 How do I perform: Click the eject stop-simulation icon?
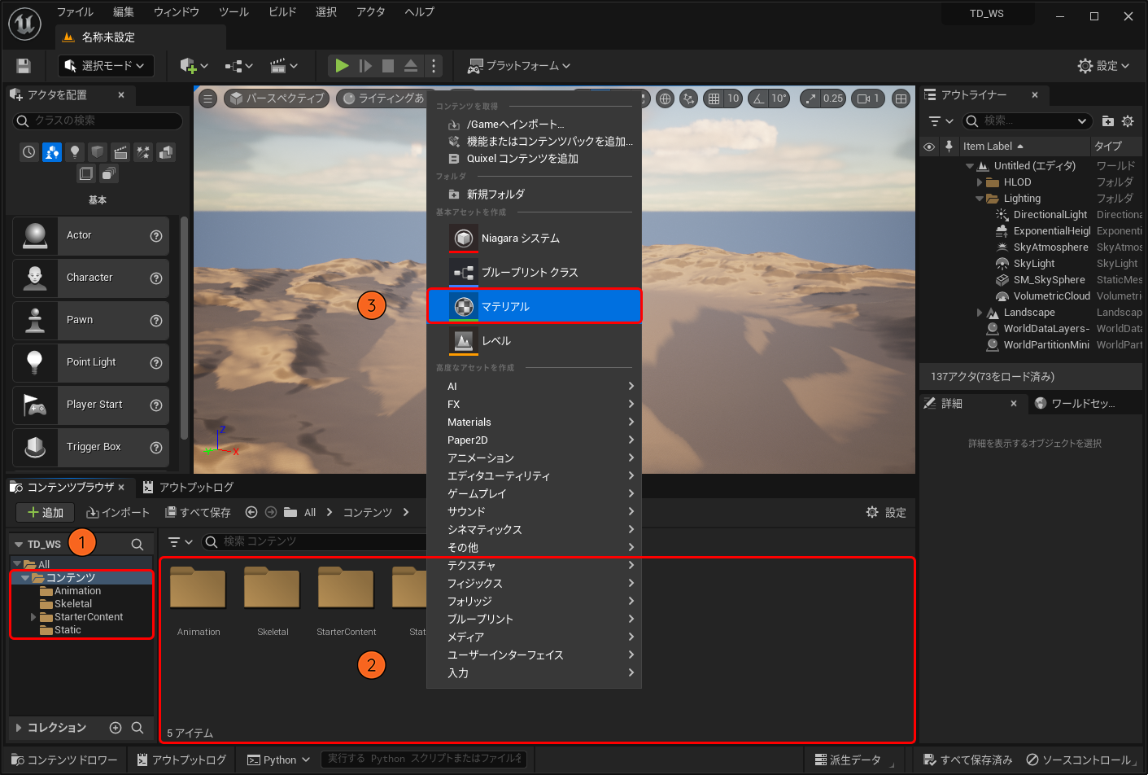pyautogui.click(x=411, y=66)
